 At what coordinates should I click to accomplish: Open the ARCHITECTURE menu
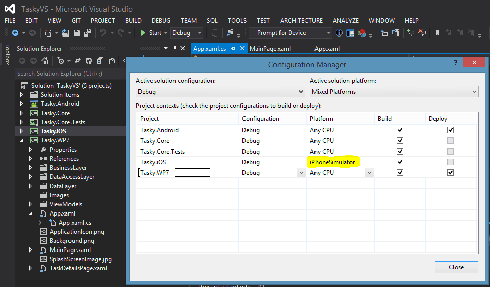pyautogui.click(x=301, y=21)
